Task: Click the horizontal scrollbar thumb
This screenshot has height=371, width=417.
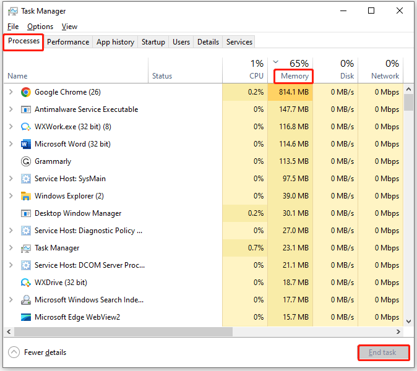Action: tap(123, 331)
